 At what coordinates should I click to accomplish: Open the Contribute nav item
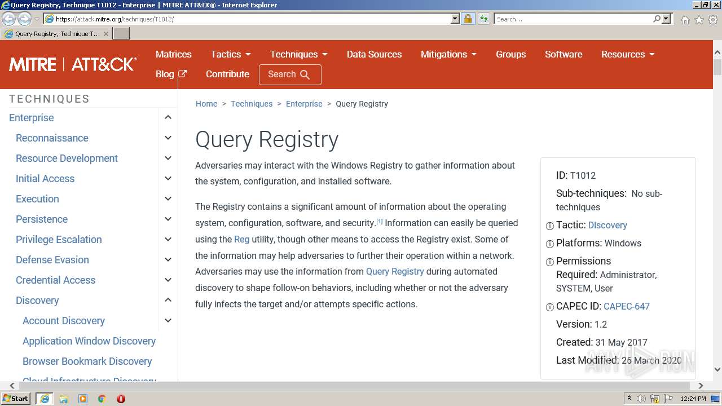[227, 74]
